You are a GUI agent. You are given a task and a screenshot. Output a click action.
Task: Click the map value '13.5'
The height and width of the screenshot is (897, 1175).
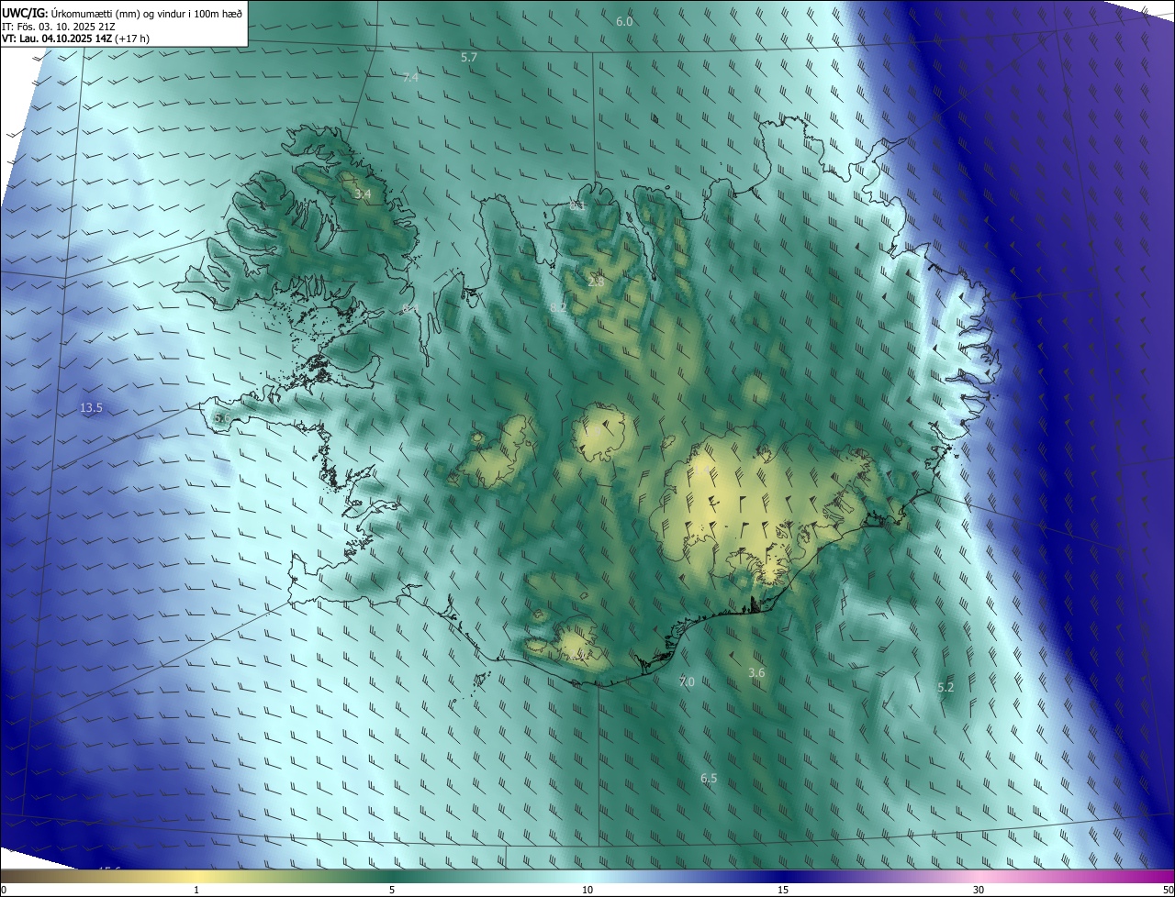91,408
